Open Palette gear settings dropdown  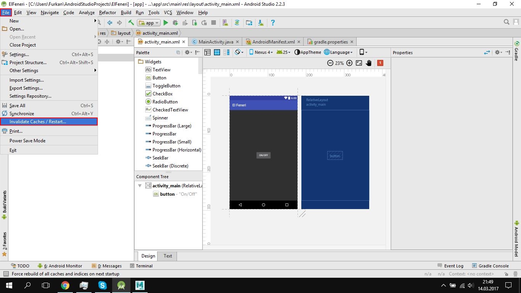(188, 52)
